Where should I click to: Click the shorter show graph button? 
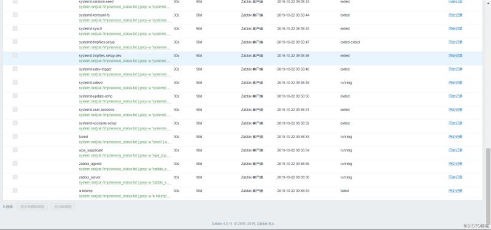click(x=63, y=207)
